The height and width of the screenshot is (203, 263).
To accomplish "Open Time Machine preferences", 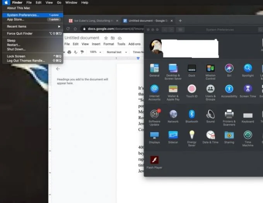I will [x=248, y=139].
